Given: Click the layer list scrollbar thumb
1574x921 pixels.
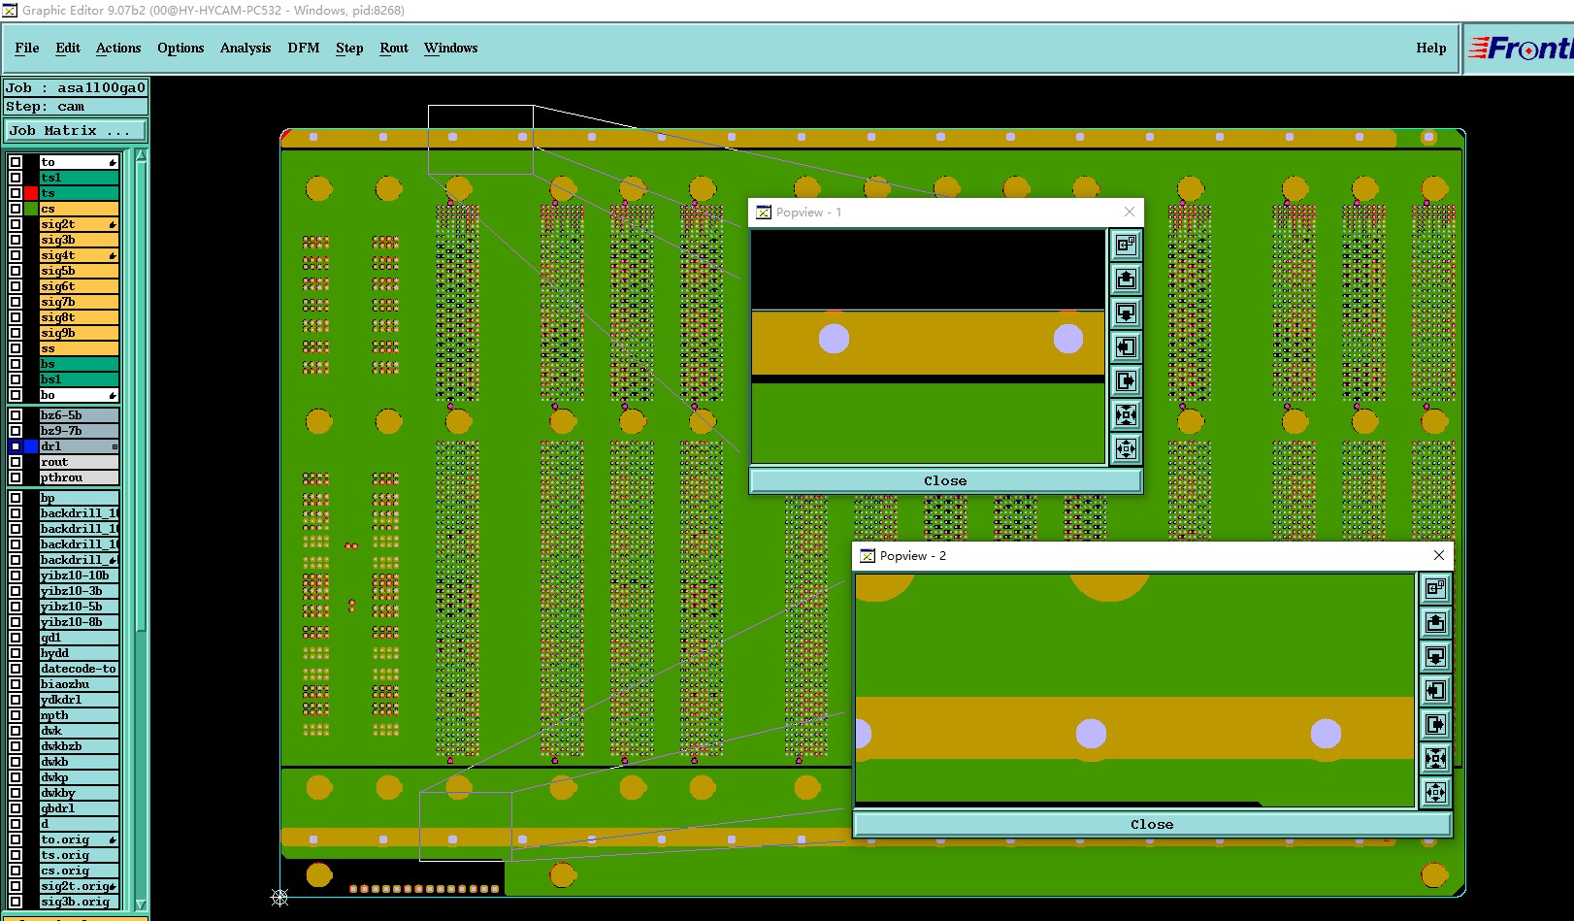Looking at the screenshot, I should click(x=141, y=396).
